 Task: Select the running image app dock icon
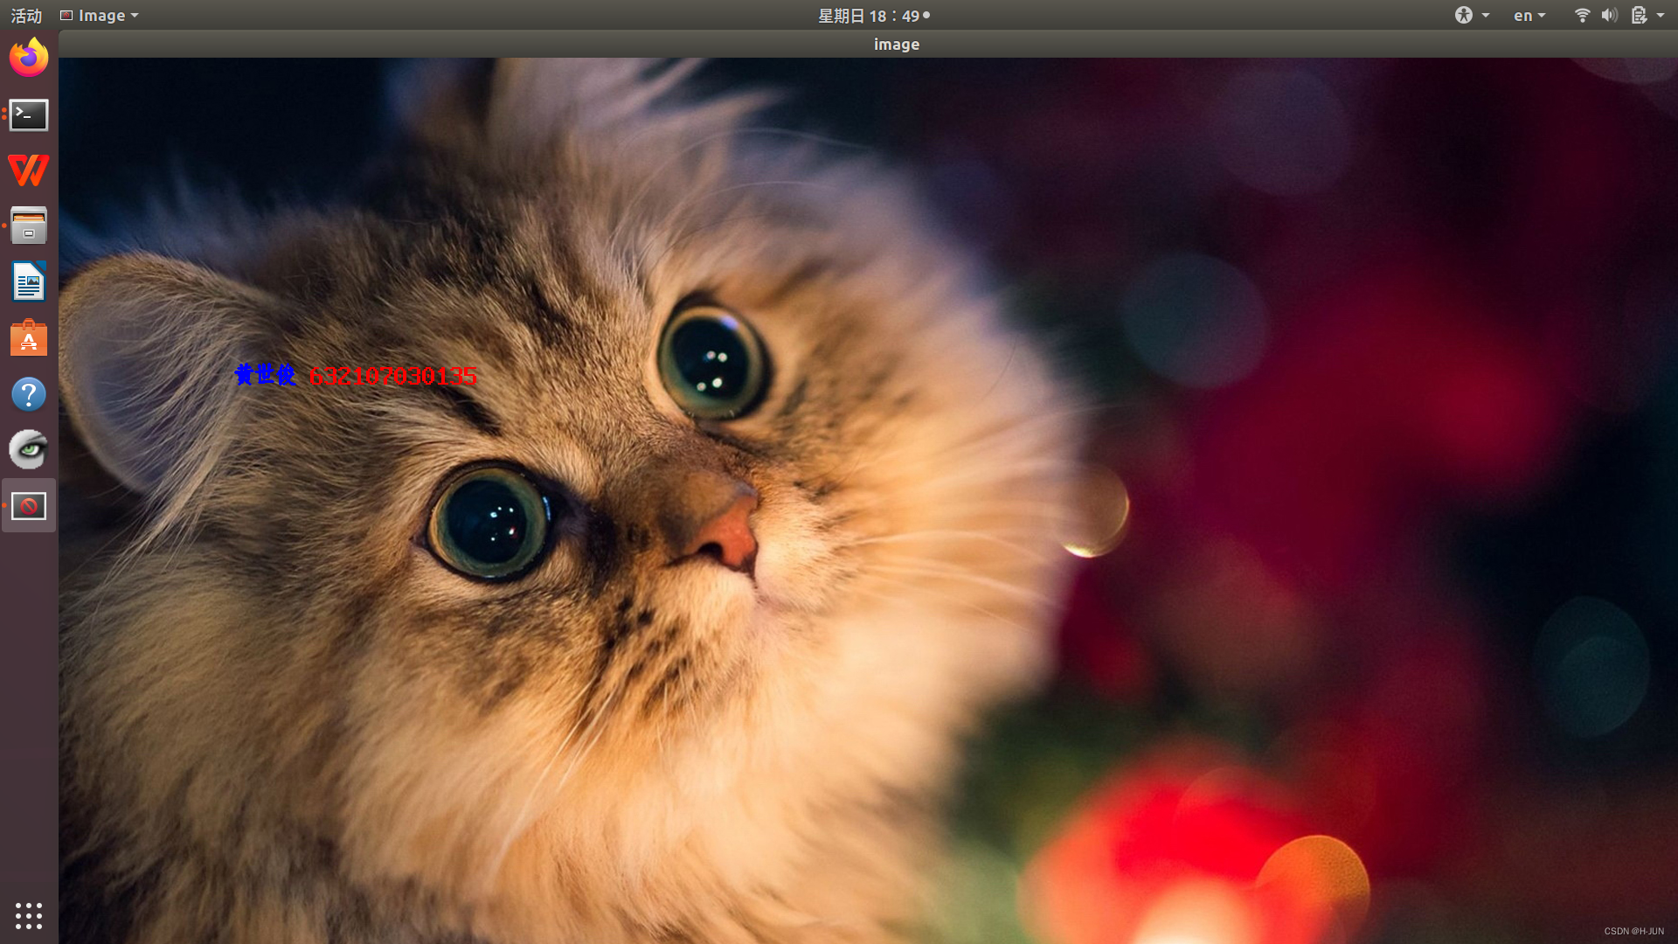tap(29, 506)
